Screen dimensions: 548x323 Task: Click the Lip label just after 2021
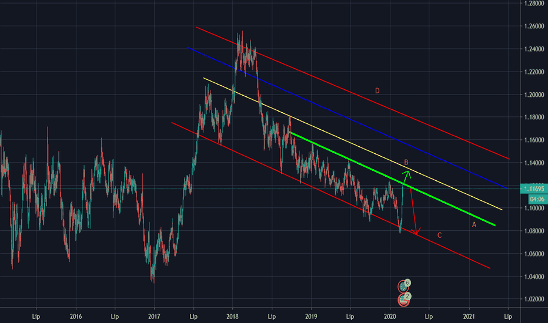[x=508, y=317]
